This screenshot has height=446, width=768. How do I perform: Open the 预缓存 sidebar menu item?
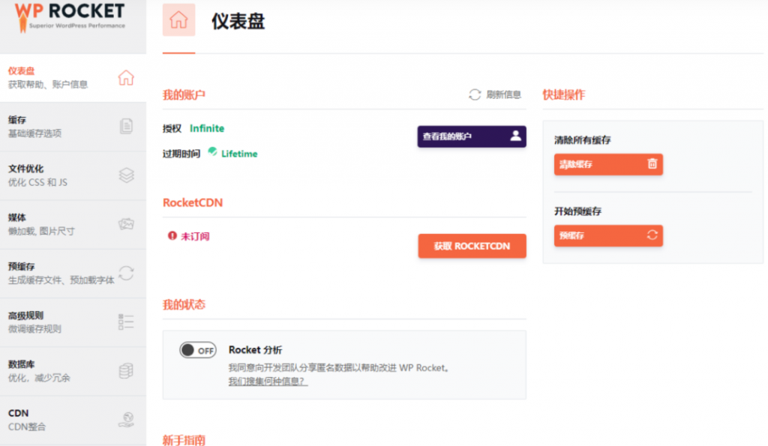(x=73, y=274)
